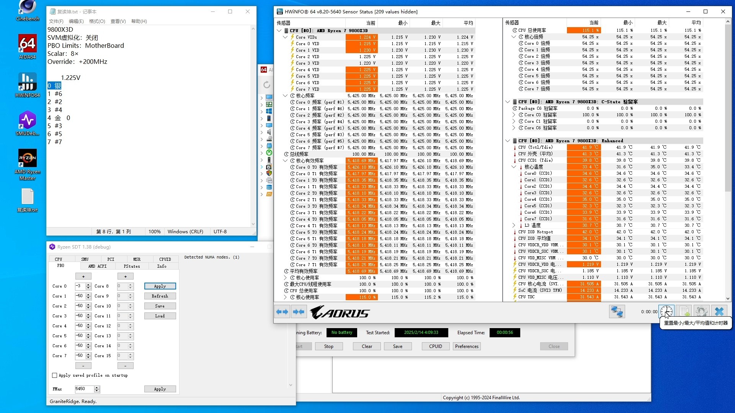Switch to the PStates tab
Viewport: 735px width, 413px height.
pyautogui.click(x=132, y=266)
